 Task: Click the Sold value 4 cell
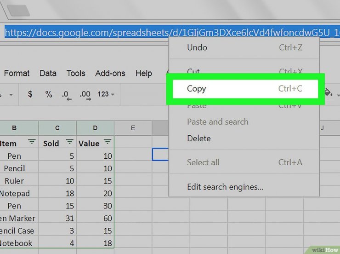57,243
